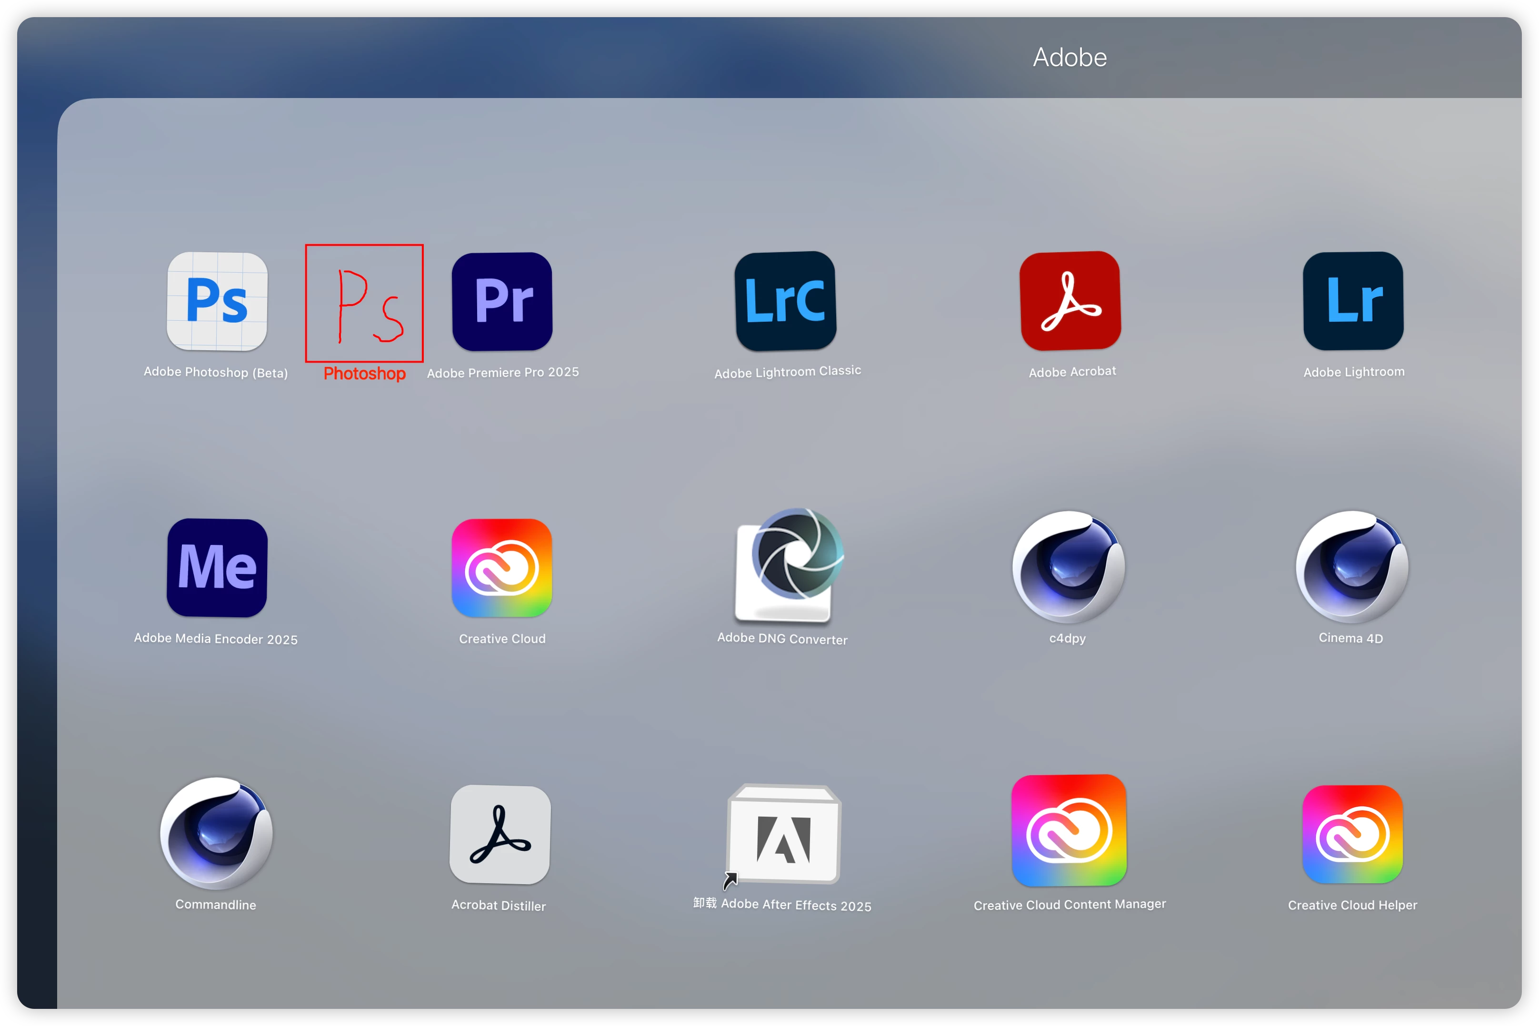Launch Creative Cloud Content Manager
The height and width of the screenshot is (1026, 1539).
pos(1069,830)
